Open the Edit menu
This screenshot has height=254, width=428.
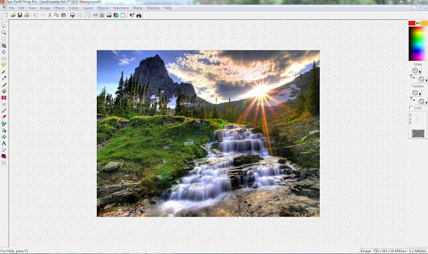[21, 8]
